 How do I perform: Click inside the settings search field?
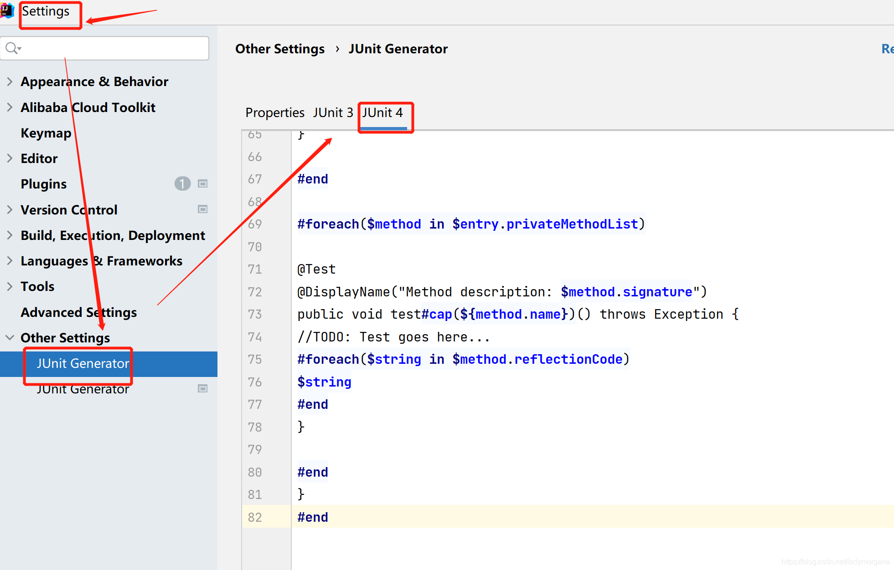(x=105, y=47)
